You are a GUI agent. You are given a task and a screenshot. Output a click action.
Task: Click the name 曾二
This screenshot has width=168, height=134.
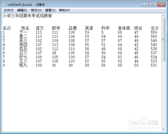coord(23,36)
